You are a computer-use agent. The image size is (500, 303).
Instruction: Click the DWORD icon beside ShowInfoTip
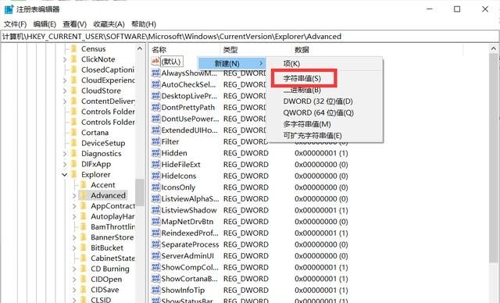(155, 290)
